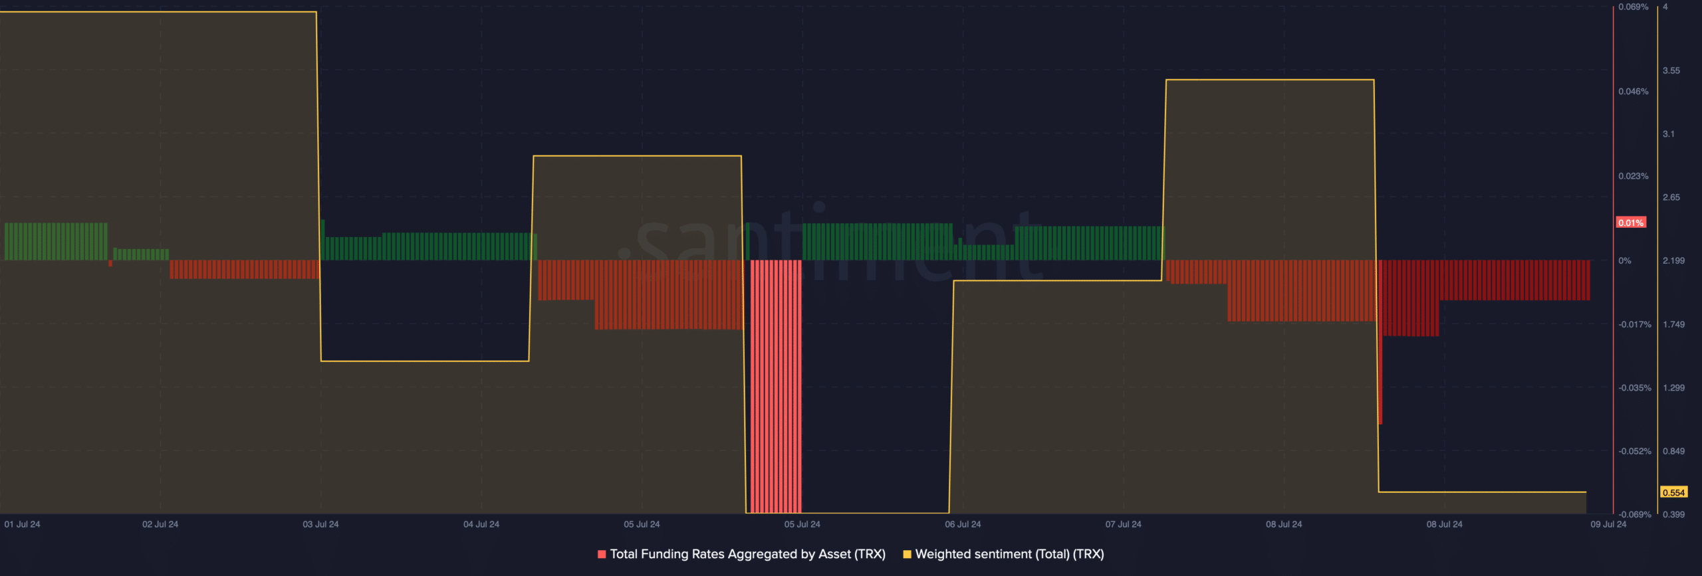The height and width of the screenshot is (576, 1702).
Task: Click the 0.046% funding axis label
Action: coord(1633,92)
